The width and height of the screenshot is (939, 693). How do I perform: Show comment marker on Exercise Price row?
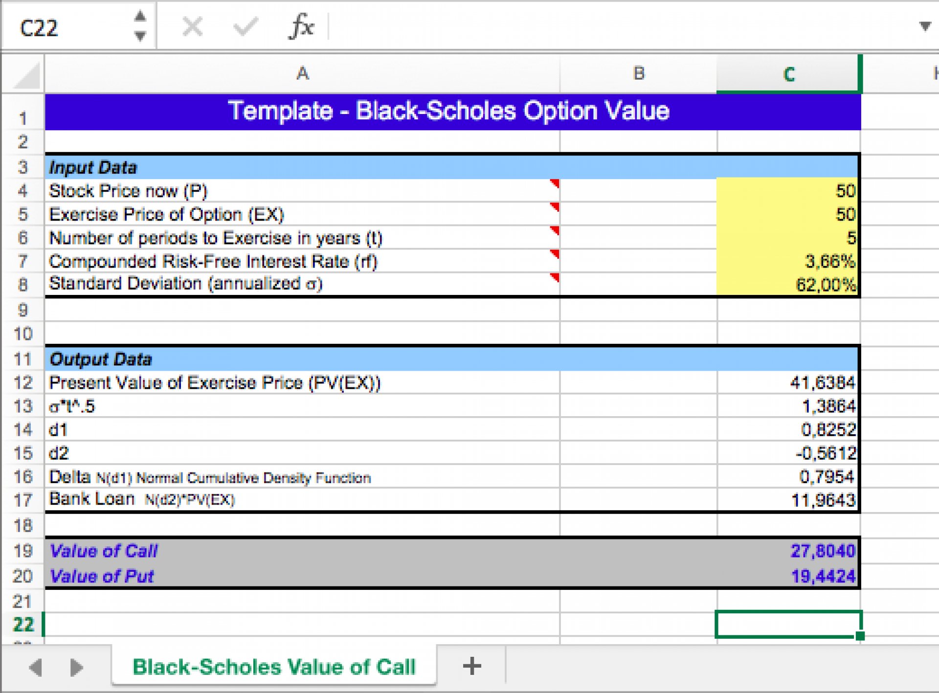tap(555, 207)
